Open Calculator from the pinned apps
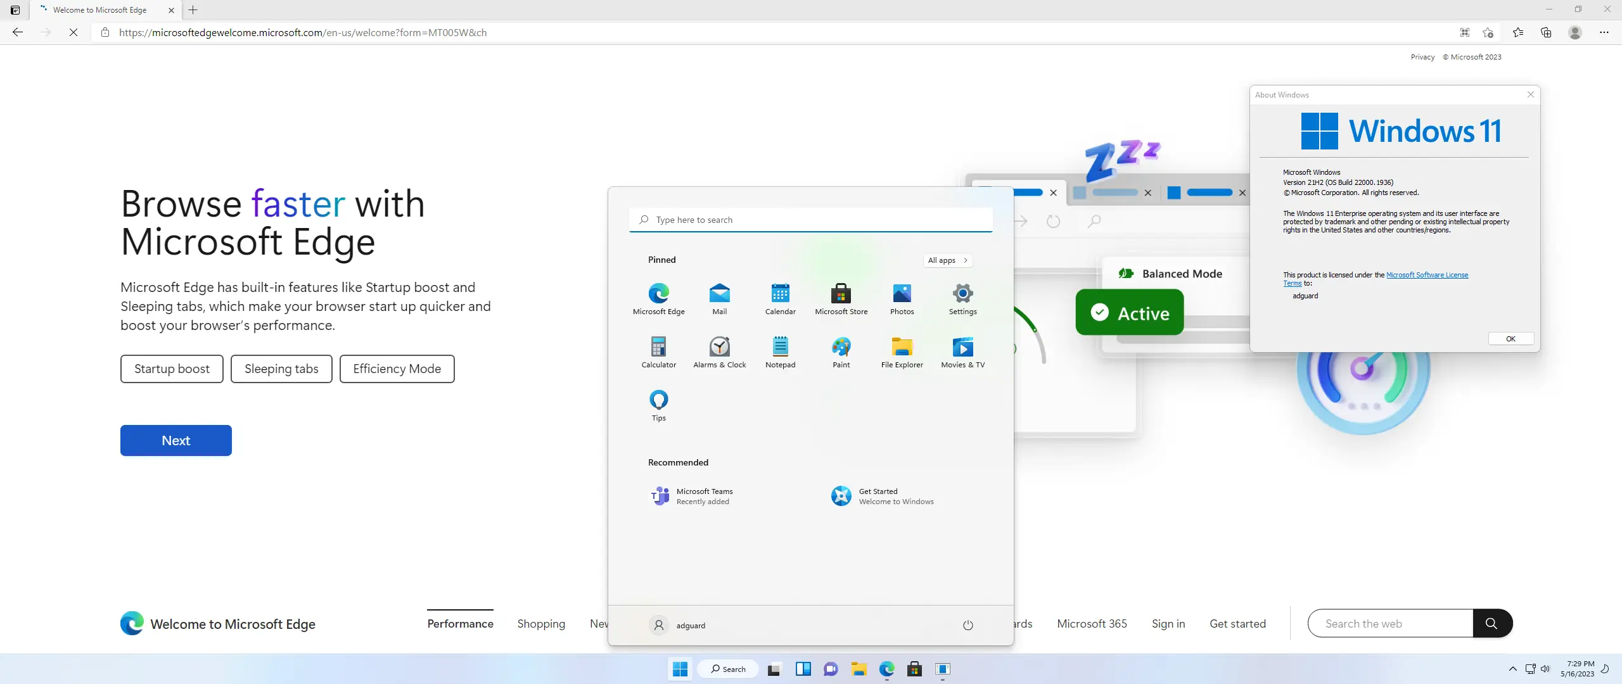1622x684 pixels. pos(658,351)
